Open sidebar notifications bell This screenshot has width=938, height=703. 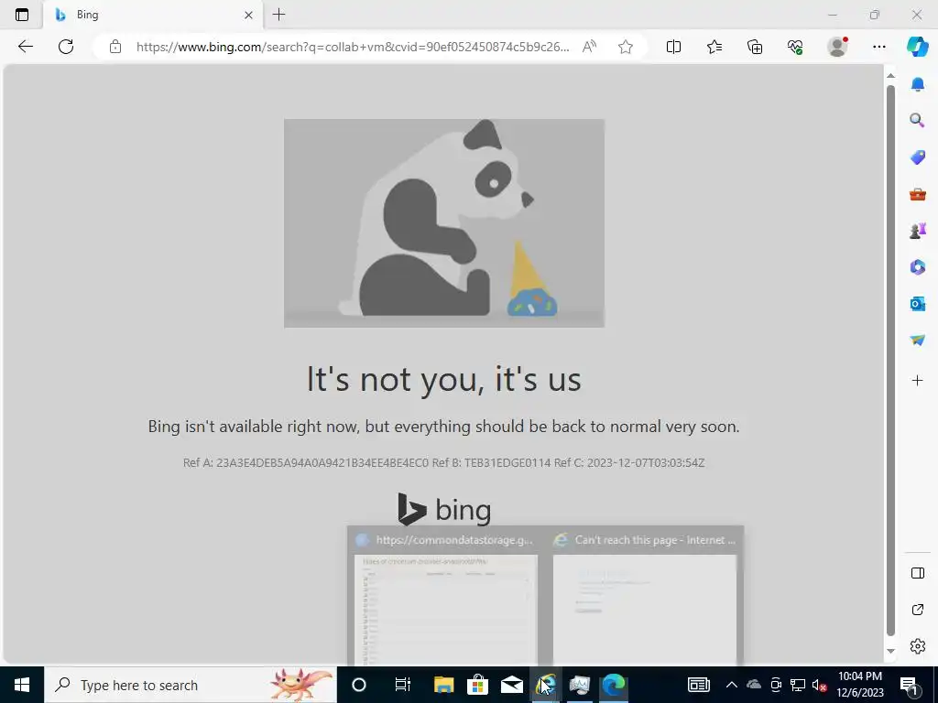(x=918, y=84)
